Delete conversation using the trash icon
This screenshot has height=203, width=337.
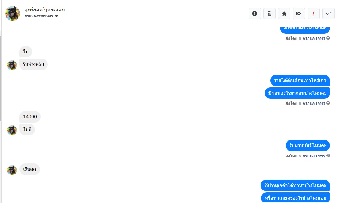269,13
